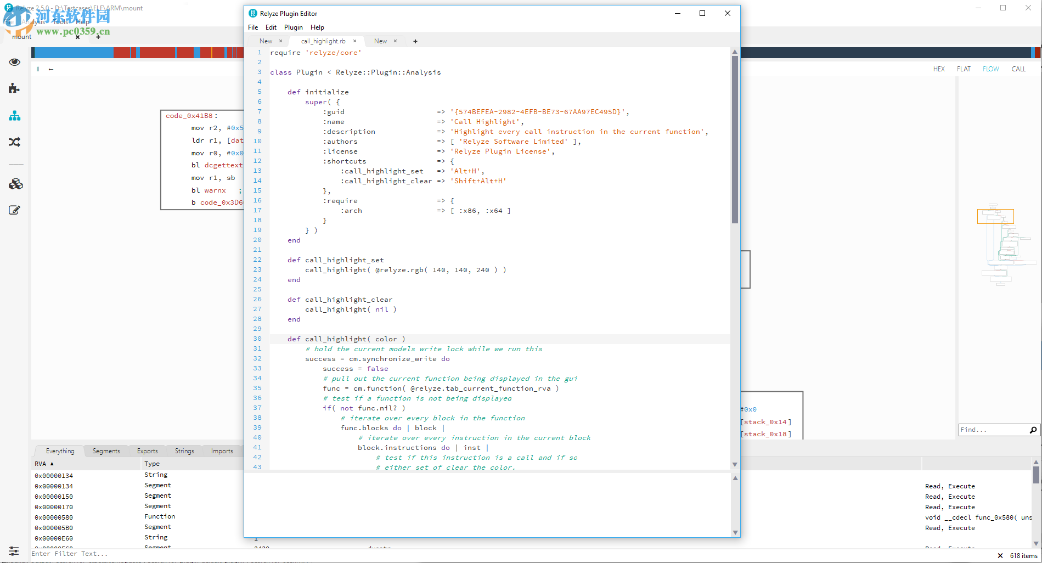Switch to CALL view

tap(1018, 69)
